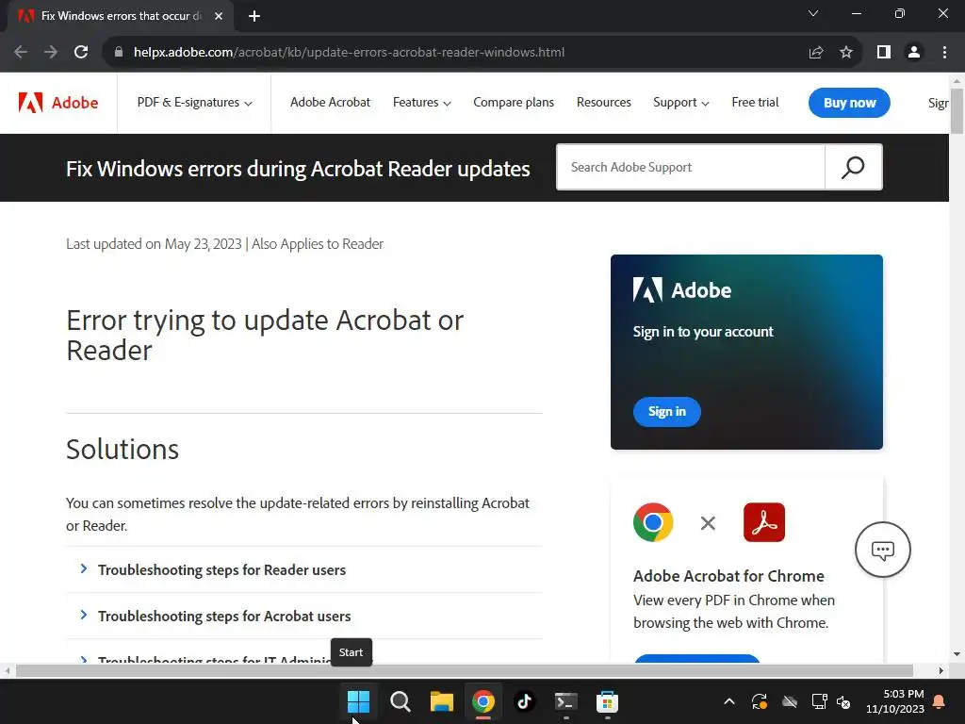965x724 pixels.
Task: Show hidden system tray icons
Action: 729,701
